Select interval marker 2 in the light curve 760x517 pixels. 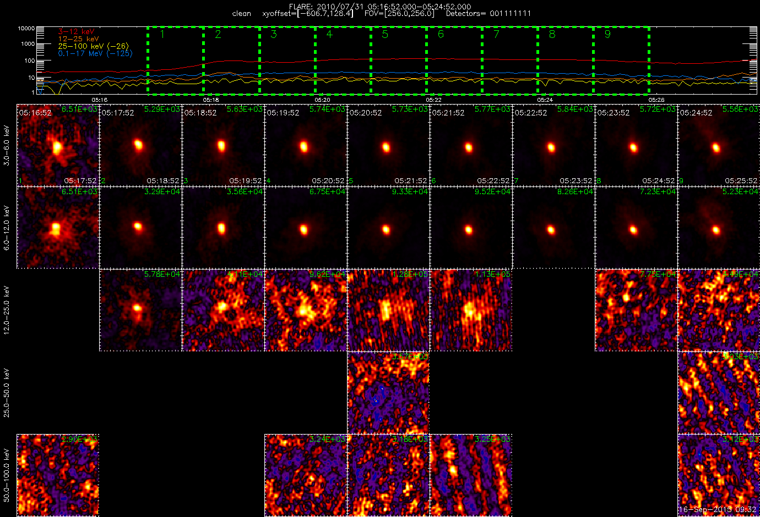(218, 34)
